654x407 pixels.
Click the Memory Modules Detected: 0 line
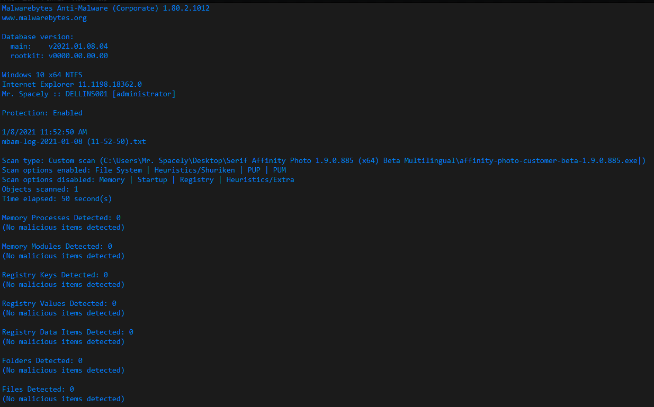(57, 247)
